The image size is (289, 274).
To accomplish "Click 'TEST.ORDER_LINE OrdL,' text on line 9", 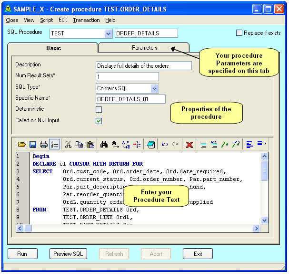I will coord(98,217).
